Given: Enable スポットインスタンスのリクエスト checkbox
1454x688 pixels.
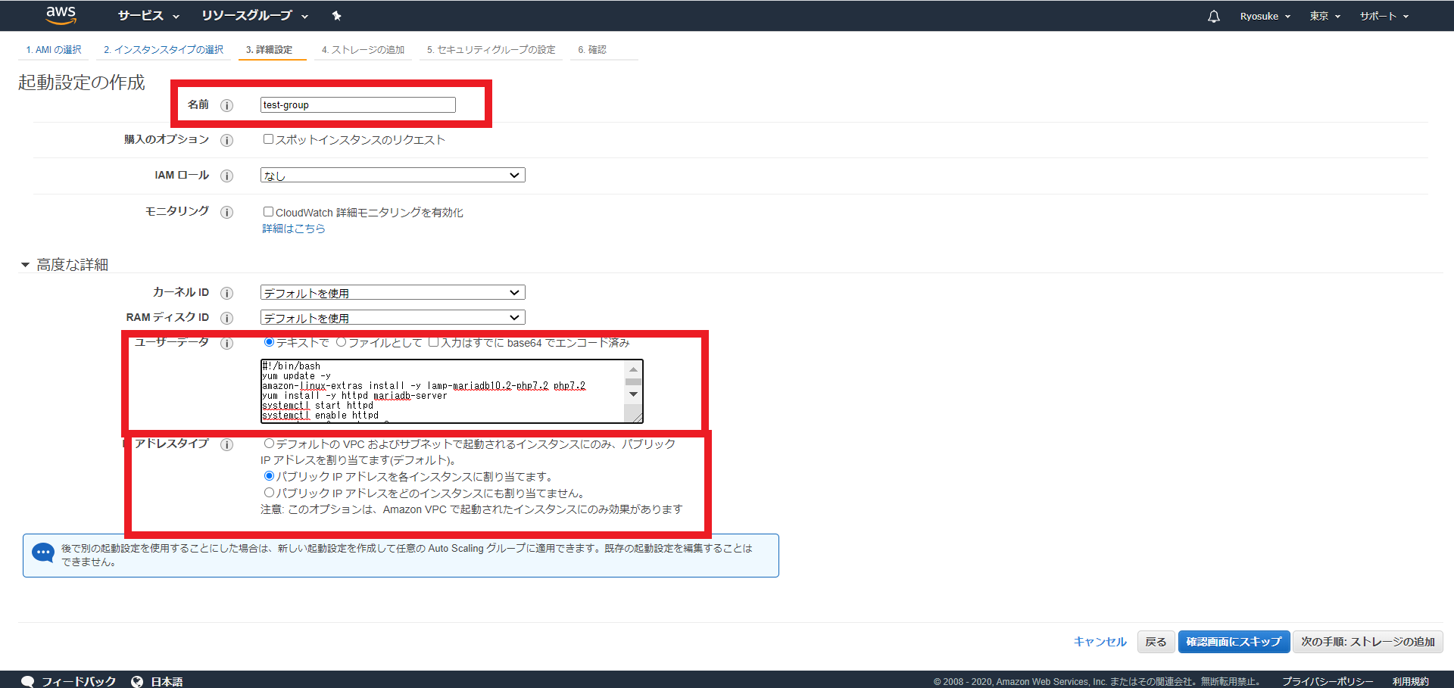Looking at the screenshot, I should (x=268, y=139).
